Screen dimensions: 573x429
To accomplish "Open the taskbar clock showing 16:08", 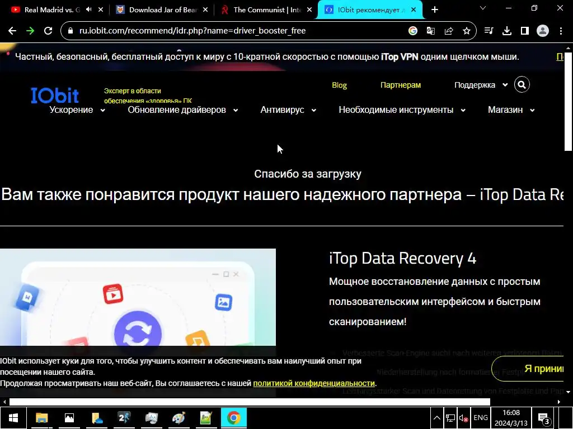I will click(x=511, y=418).
